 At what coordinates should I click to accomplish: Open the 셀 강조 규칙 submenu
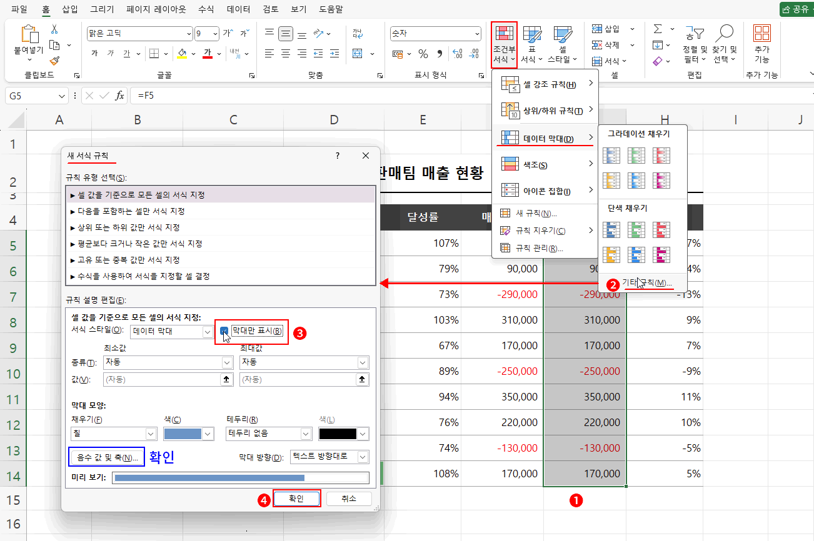[x=545, y=84]
